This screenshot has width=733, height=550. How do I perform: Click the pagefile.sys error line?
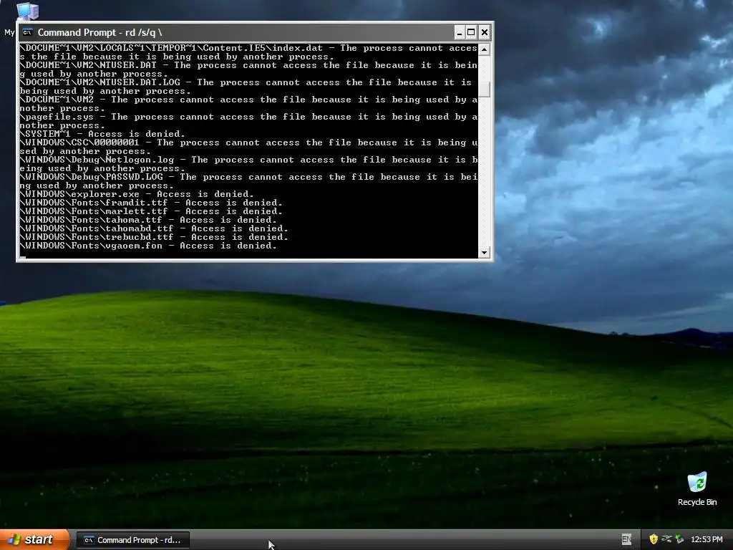pos(248,121)
